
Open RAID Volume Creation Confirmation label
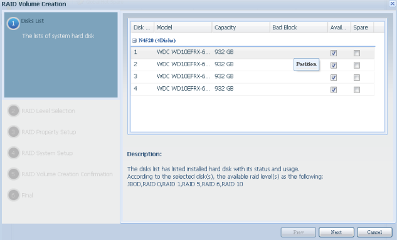coord(67,174)
